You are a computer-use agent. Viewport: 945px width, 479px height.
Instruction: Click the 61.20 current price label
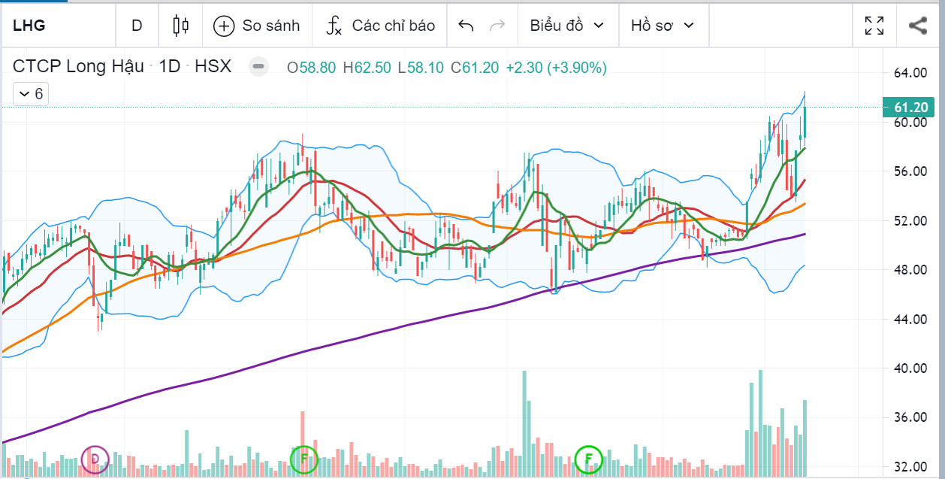pos(910,108)
